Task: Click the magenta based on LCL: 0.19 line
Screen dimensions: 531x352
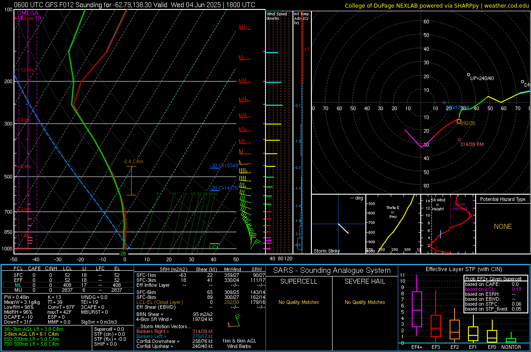Action: pyautogui.click(x=493, y=289)
